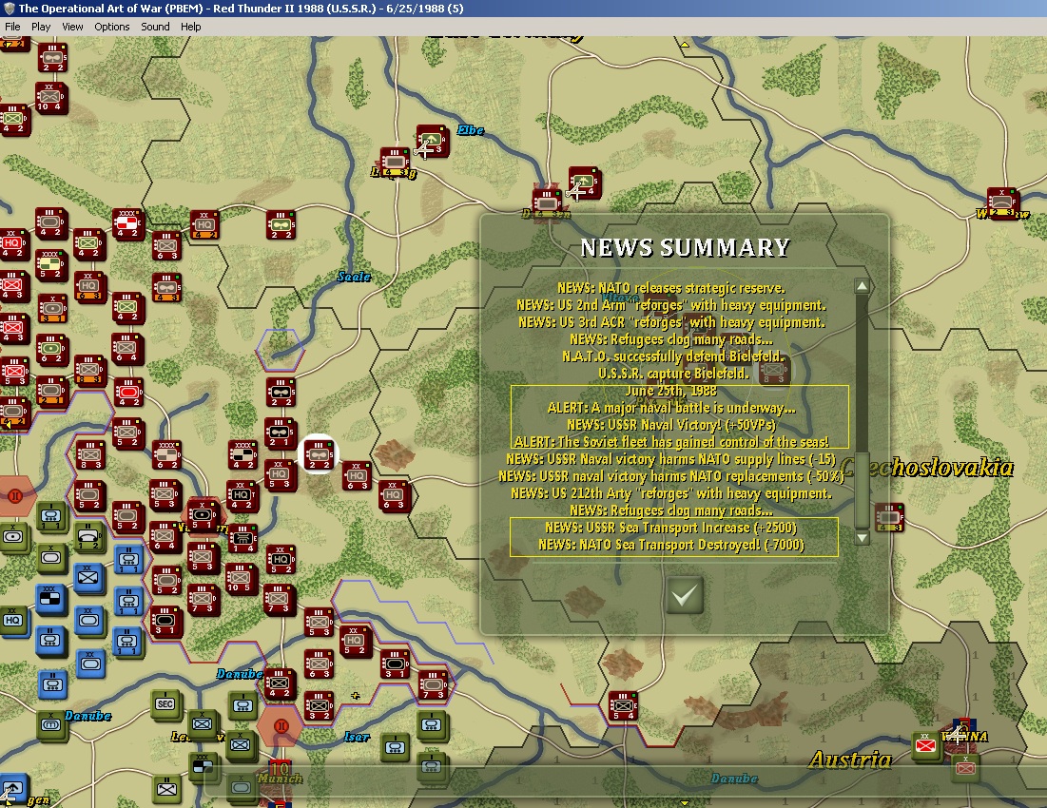1047x808 pixels.
Task: Click News Summary scroll down arrow
Action: [862, 537]
